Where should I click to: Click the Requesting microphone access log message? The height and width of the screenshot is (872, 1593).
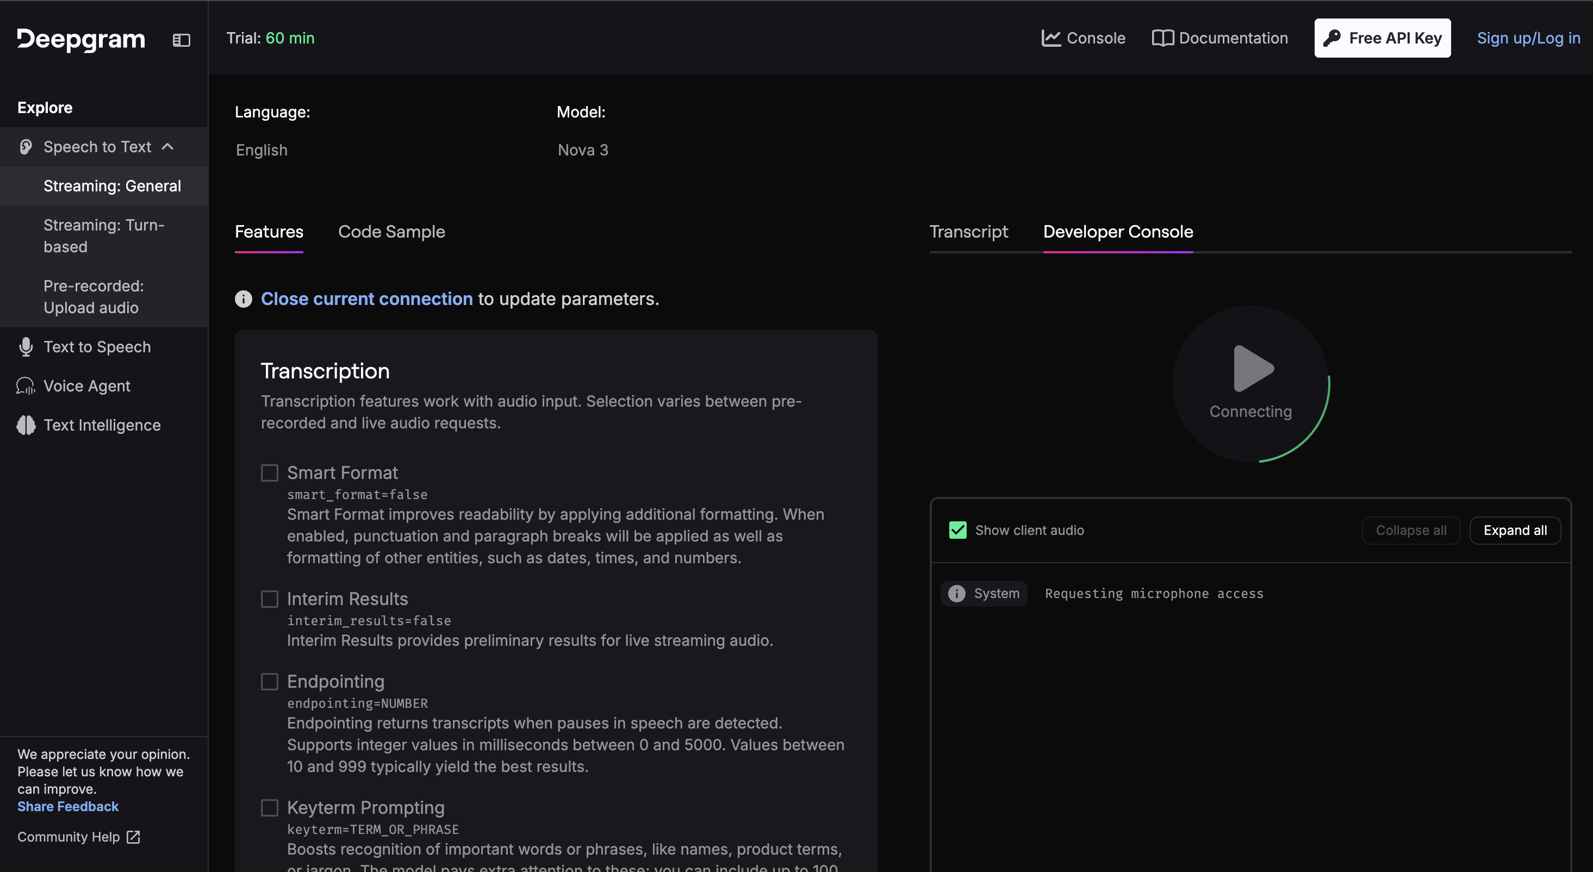tap(1154, 594)
